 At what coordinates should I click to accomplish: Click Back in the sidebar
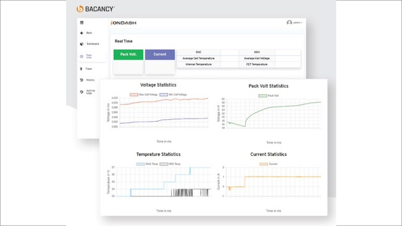(89, 33)
